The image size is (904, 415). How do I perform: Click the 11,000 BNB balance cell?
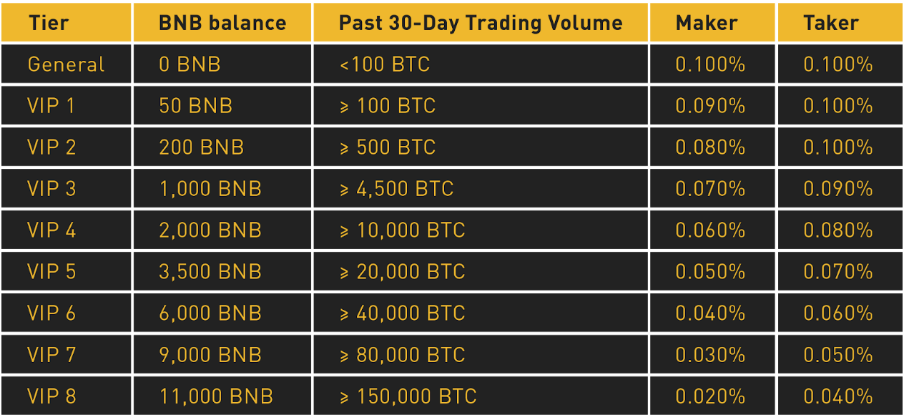coord(222,396)
